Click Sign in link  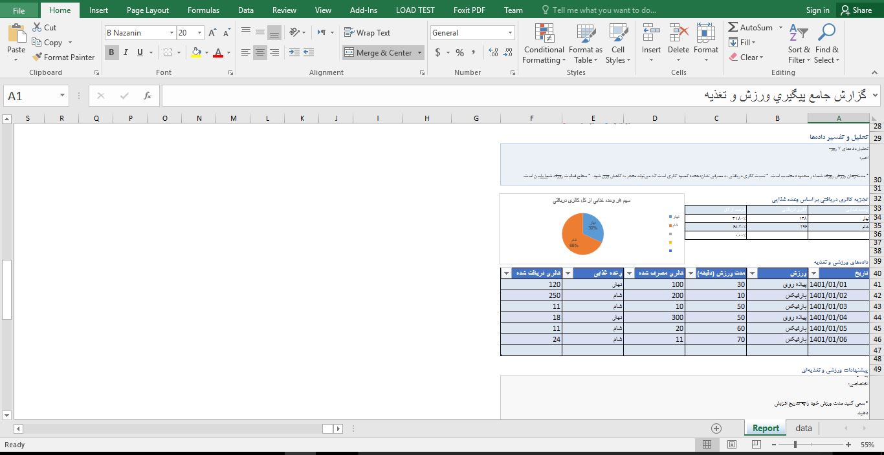(817, 10)
